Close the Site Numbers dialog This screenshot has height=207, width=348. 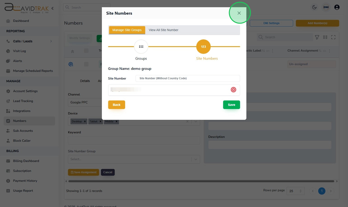click(x=239, y=13)
